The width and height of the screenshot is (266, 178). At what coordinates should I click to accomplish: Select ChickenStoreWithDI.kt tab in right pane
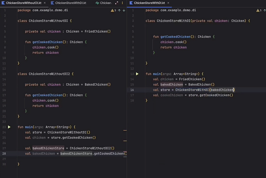(x=149, y=3)
